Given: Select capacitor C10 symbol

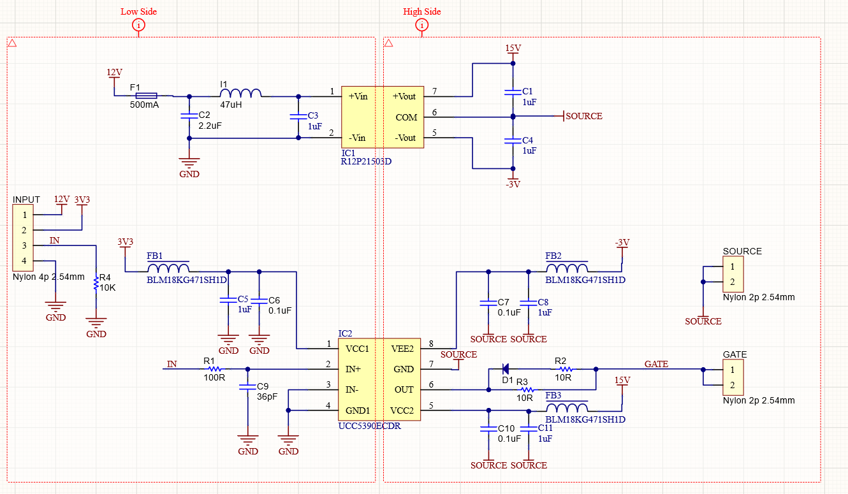Looking at the screenshot, I should 488,429.
